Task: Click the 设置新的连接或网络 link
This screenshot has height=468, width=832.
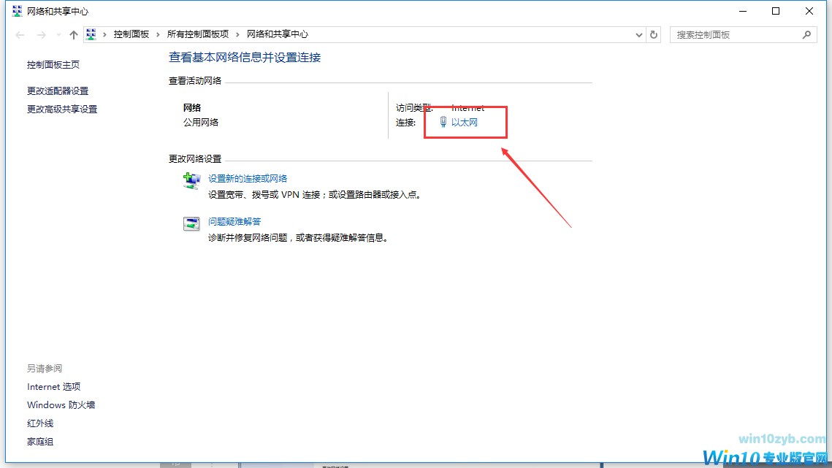Action: click(x=248, y=179)
